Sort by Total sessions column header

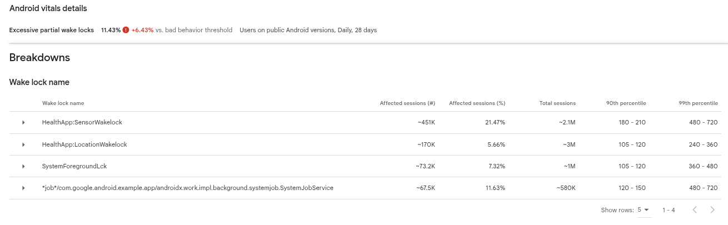(x=557, y=103)
